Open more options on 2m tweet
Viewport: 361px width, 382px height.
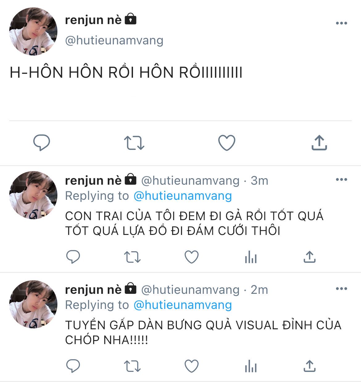[341, 289]
